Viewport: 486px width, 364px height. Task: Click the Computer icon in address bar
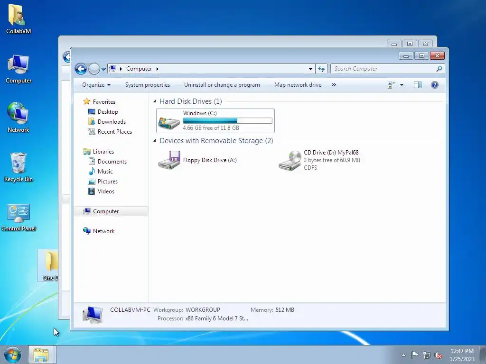tap(113, 69)
